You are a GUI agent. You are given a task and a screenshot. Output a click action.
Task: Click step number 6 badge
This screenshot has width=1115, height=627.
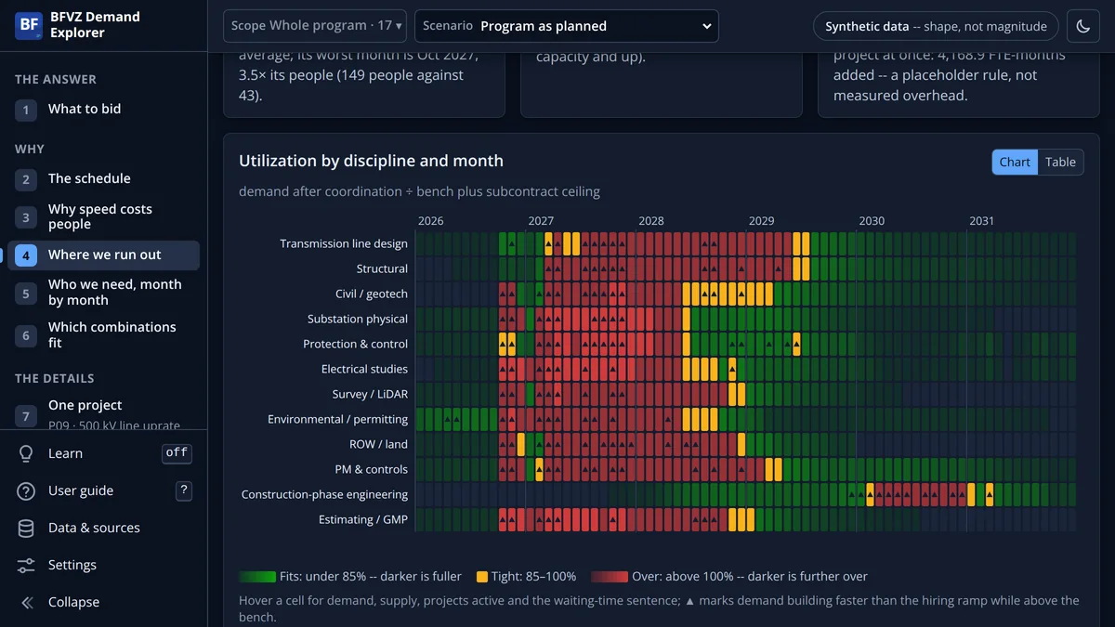[x=26, y=335]
